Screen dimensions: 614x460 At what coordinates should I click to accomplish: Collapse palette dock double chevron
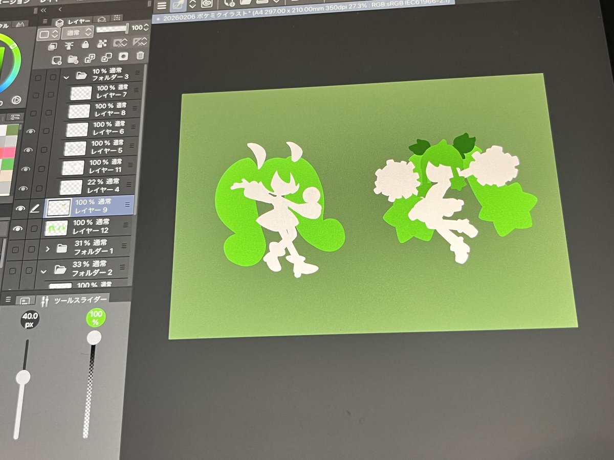coord(44,10)
